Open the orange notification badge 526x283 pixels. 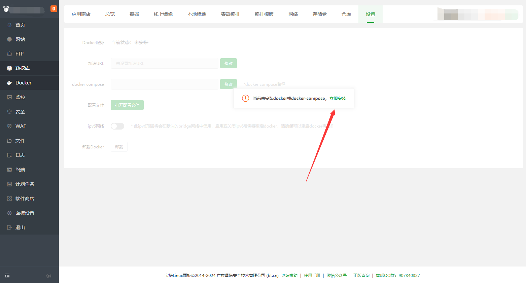tap(54, 9)
